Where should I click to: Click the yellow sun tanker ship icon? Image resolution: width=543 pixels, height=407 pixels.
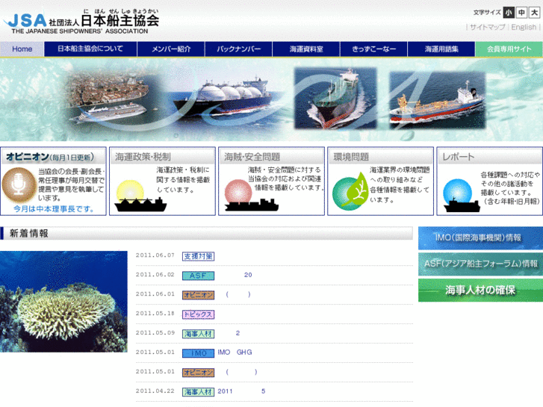point(140,196)
